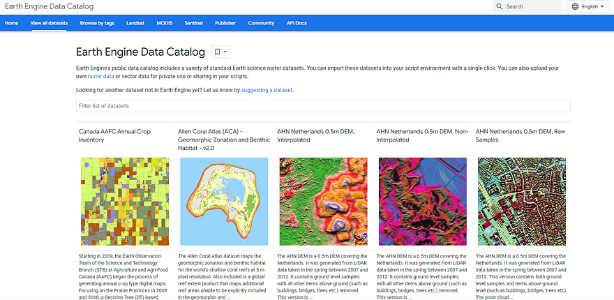
Task: Click the Filter list of datasets field
Action: 323,106
